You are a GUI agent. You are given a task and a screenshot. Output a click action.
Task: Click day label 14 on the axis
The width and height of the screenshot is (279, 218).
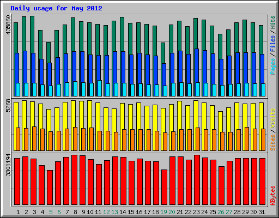click(x=123, y=212)
